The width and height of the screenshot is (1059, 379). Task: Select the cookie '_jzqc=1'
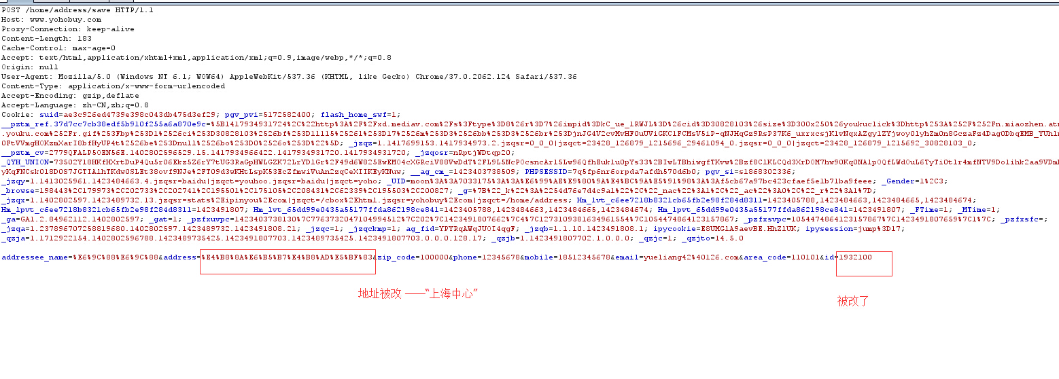[322, 229]
